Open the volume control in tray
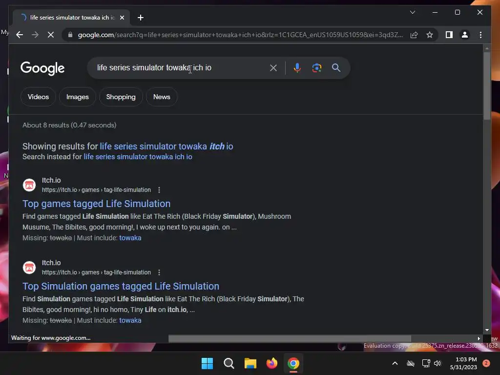Viewport: 500px width, 375px height. [x=438, y=363]
